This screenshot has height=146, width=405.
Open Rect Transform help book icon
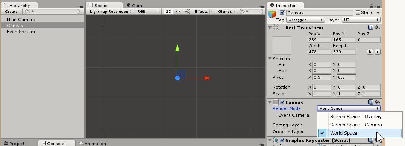tap(370, 28)
